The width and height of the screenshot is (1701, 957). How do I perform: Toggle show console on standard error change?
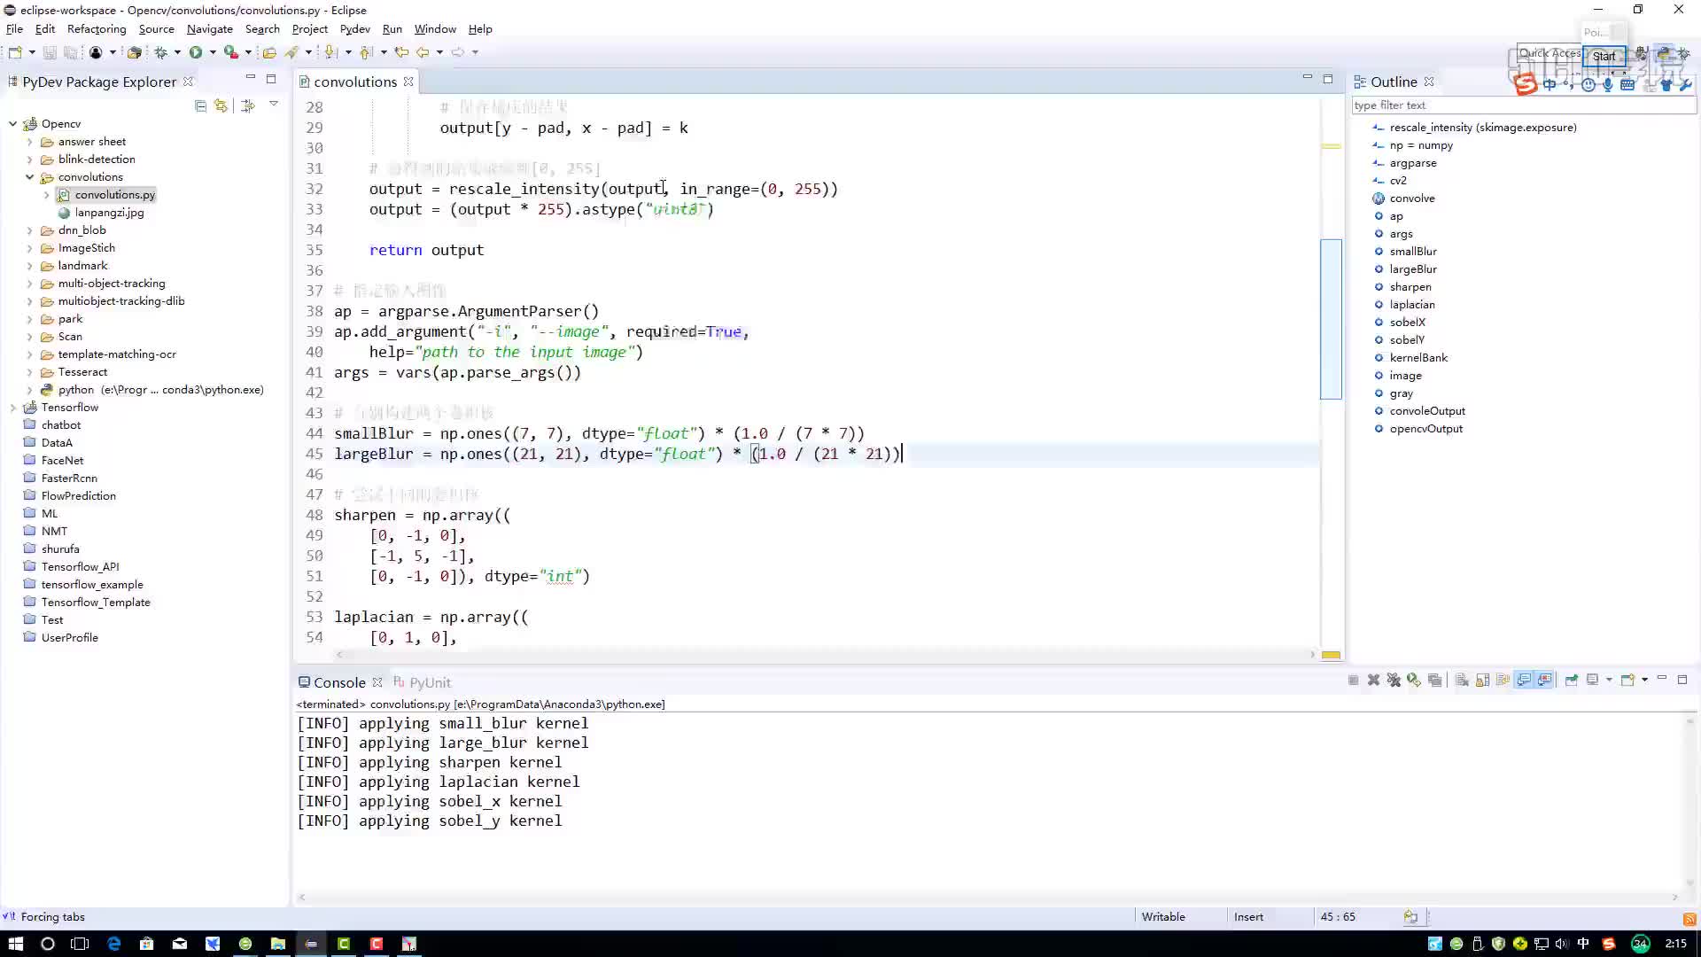[x=1545, y=681]
